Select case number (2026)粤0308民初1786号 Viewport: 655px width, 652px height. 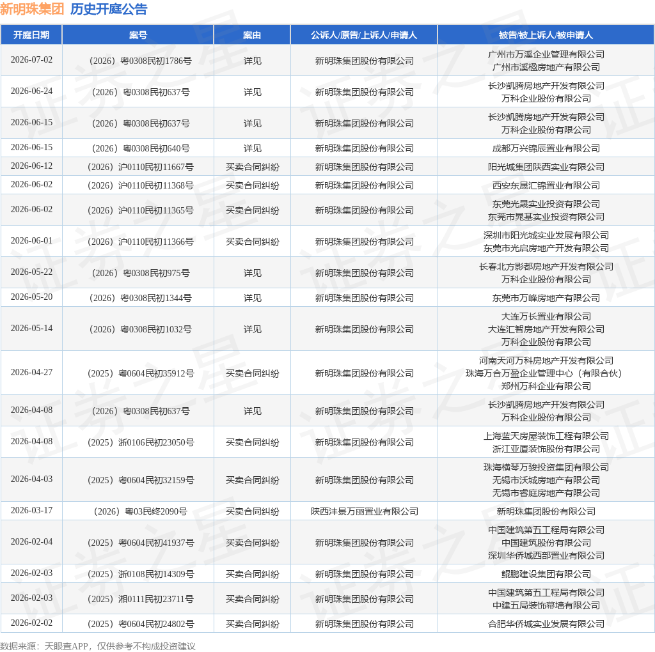[x=140, y=61]
